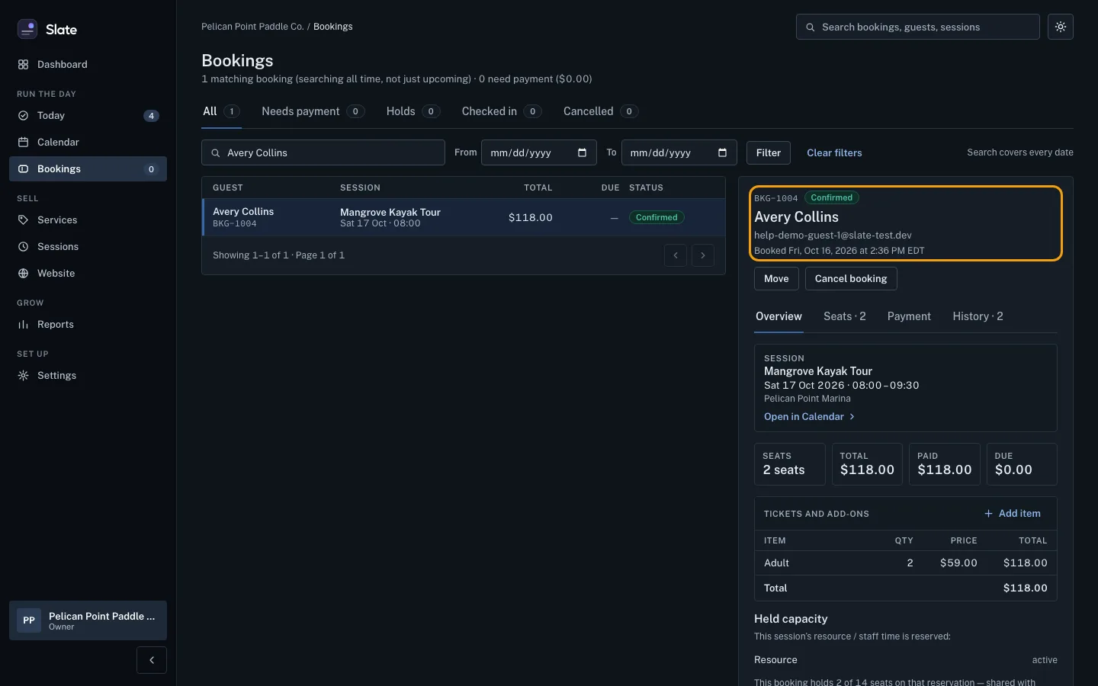Screen dimensions: 1098x686
Task: Open the History tab in booking details
Action: tap(978, 316)
